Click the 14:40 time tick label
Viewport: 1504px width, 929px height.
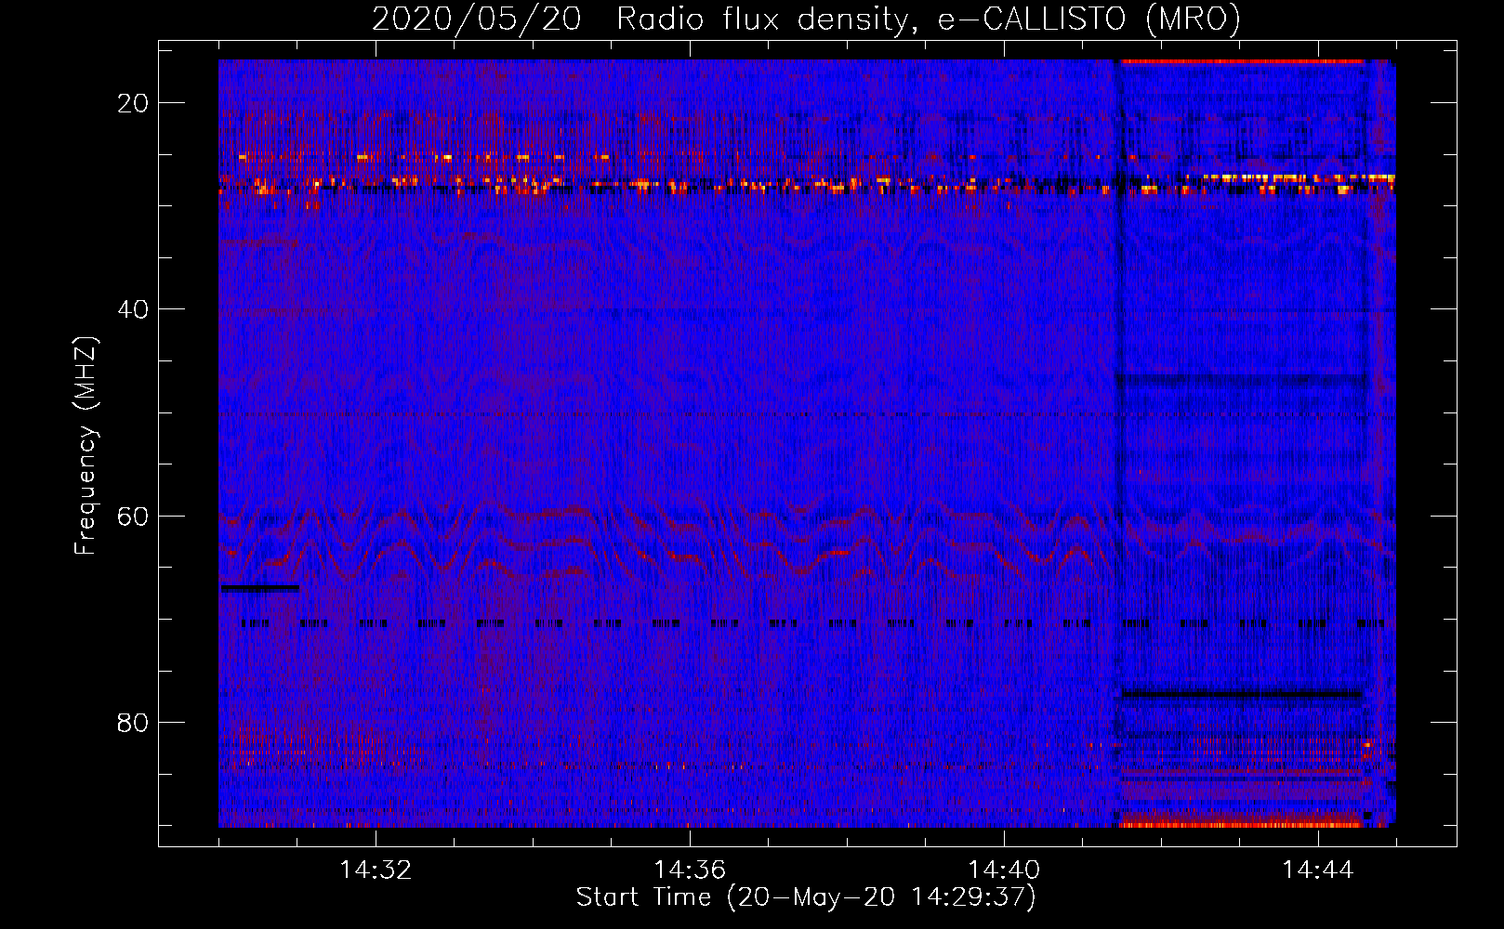1004,870
